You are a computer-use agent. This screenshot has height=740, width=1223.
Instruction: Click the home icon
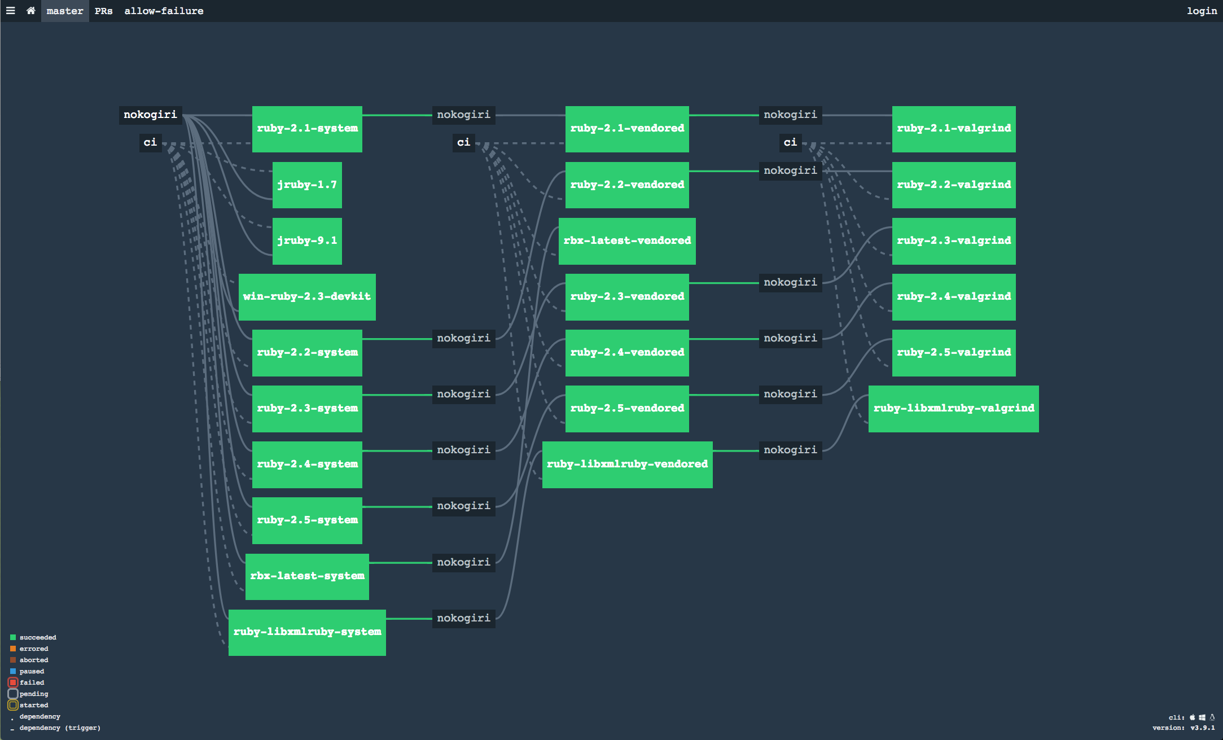pos(30,11)
